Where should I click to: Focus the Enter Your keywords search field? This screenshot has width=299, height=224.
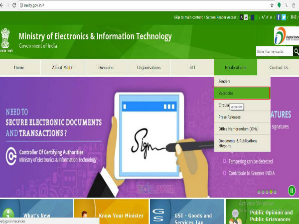click(x=274, y=51)
